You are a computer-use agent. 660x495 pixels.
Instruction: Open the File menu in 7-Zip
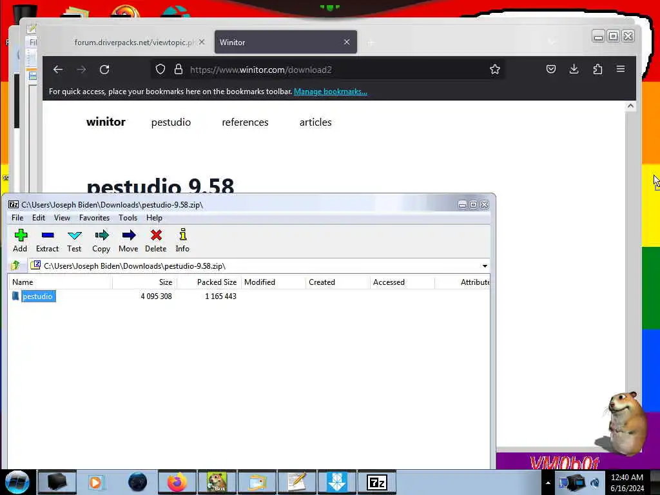click(17, 218)
